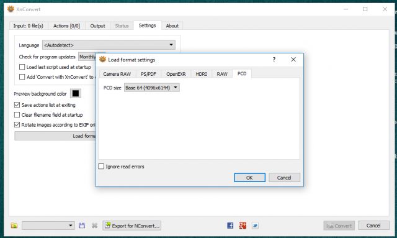Viewport: 397px width, 238px height.
Task: Open the OpenEXR tab
Action: click(x=176, y=74)
